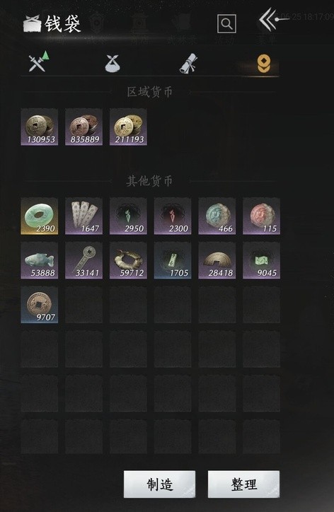Select the bronze coin with 9707
The height and width of the screenshot is (512, 334).
[40, 305]
